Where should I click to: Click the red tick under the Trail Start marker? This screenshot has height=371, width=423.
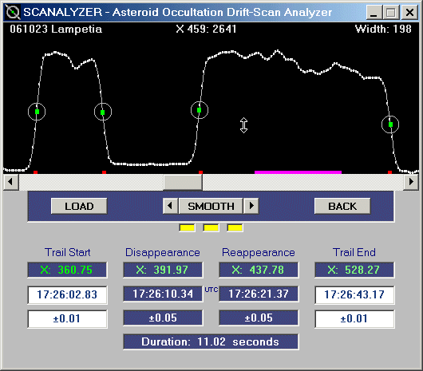pyautogui.click(x=35, y=172)
